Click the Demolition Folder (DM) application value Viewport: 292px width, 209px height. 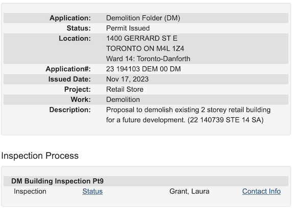point(143,18)
